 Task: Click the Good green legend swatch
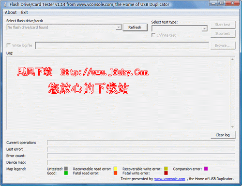point(66,173)
